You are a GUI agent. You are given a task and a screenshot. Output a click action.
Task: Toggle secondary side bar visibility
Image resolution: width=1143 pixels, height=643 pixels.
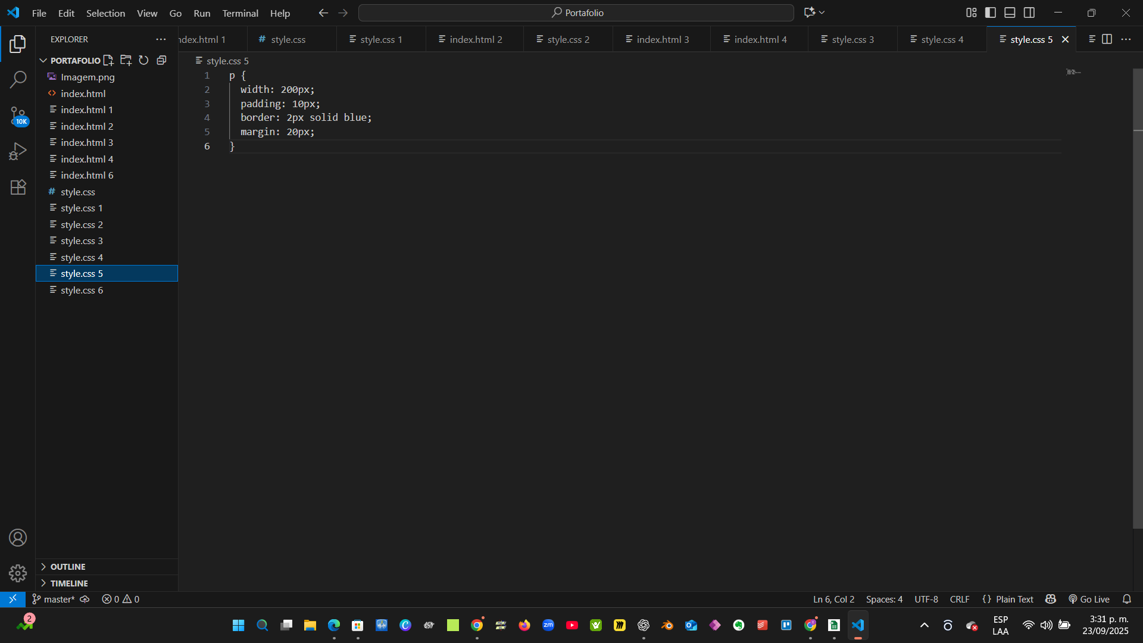(1029, 13)
